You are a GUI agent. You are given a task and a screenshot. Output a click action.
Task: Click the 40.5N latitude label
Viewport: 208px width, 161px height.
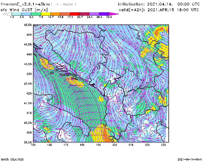click(x=28, y=123)
